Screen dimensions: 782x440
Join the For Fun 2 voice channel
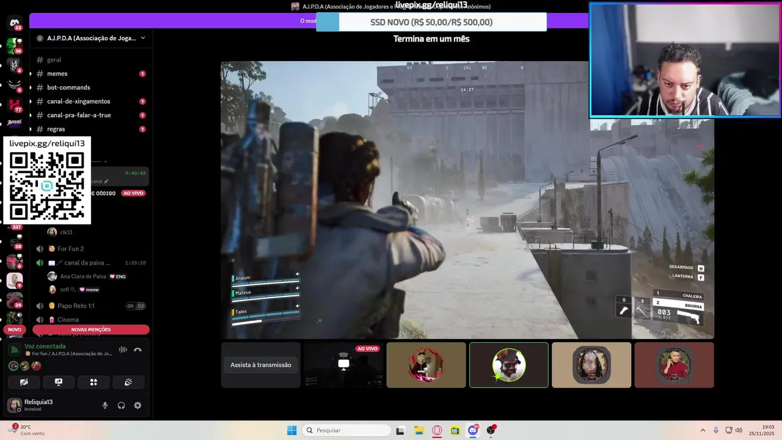click(90, 249)
